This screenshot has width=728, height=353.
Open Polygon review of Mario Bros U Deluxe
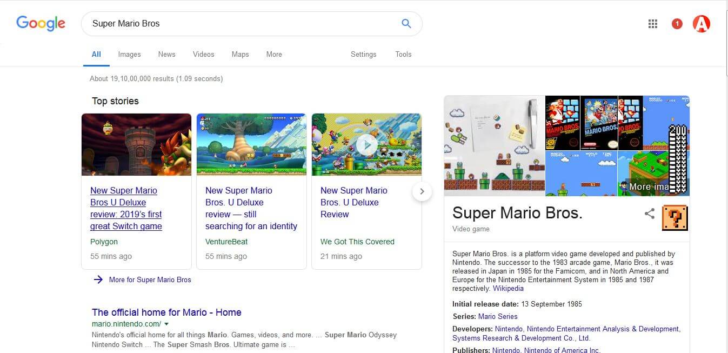pyautogui.click(x=126, y=208)
